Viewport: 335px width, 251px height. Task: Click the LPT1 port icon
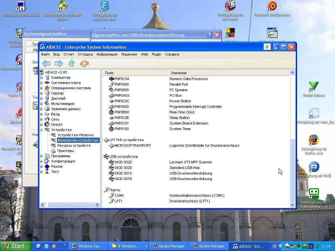coord(111,201)
